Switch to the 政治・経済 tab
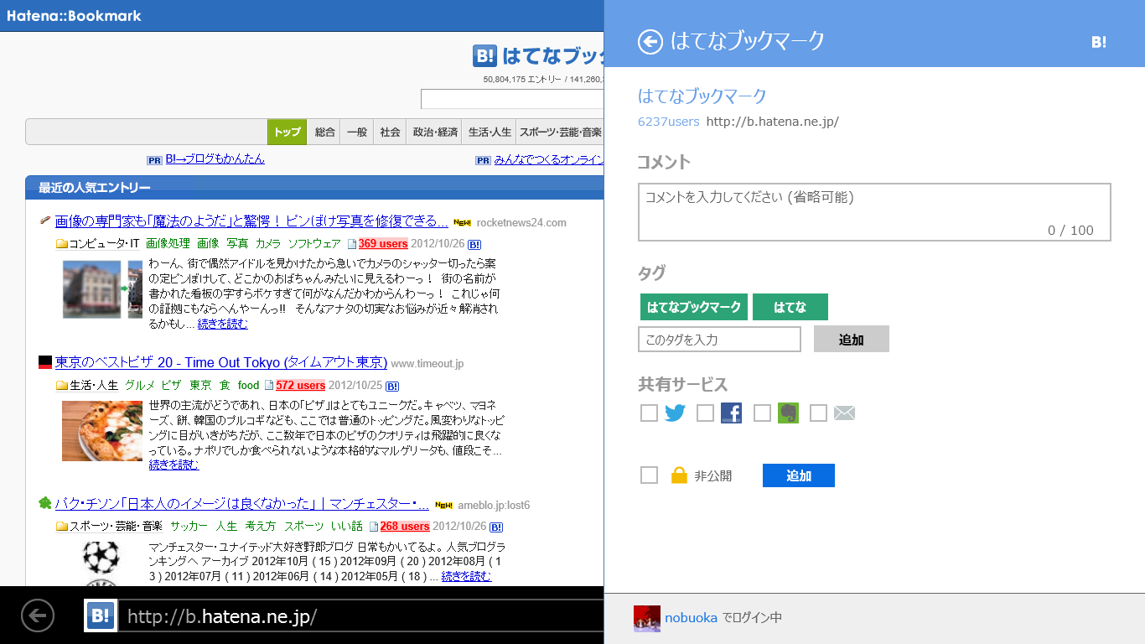This screenshot has width=1145, height=644. (434, 132)
